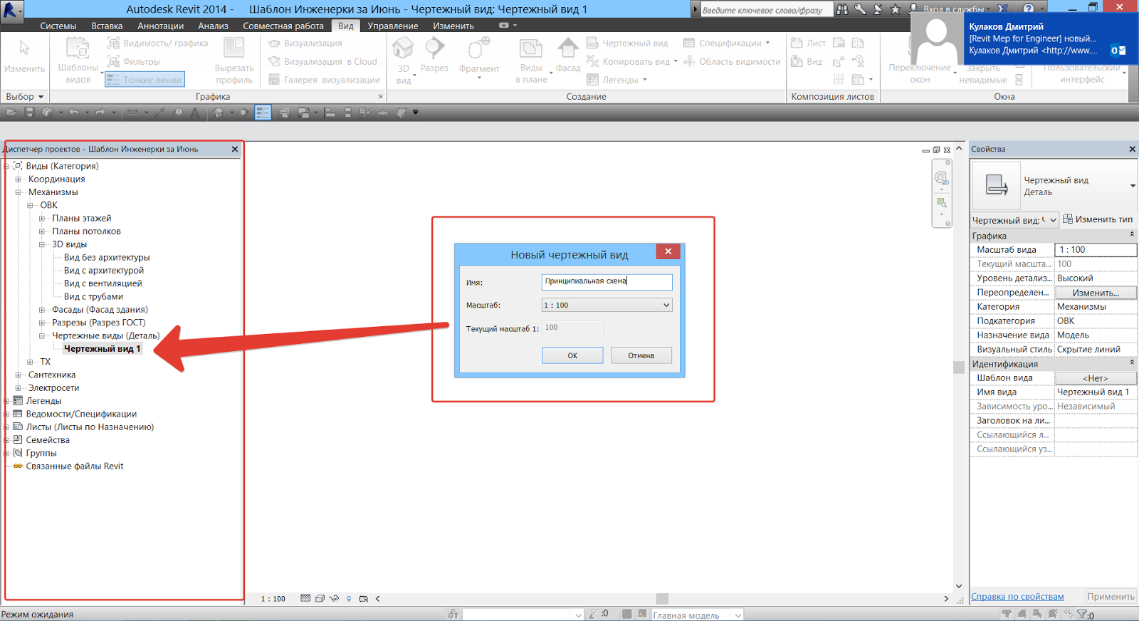The width and height of the screenshot is (1139, 621).
Task: Click horizontal scrollbar thumb under drawing area
Action: [x=662, y=599]
